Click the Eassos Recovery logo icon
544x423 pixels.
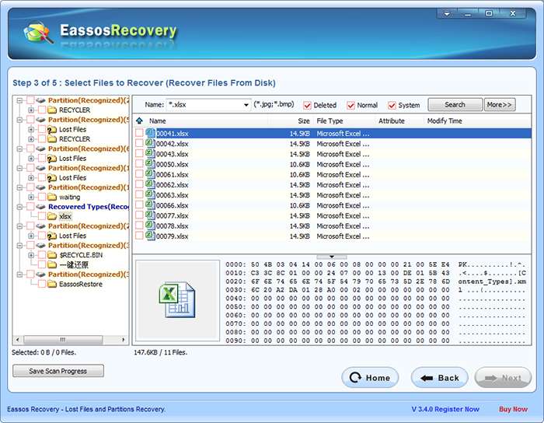point(37,33)
